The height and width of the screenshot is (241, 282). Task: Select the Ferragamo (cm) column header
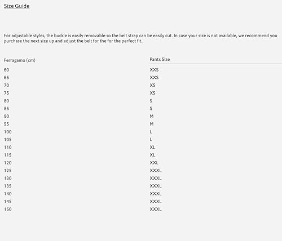point(20,60)
